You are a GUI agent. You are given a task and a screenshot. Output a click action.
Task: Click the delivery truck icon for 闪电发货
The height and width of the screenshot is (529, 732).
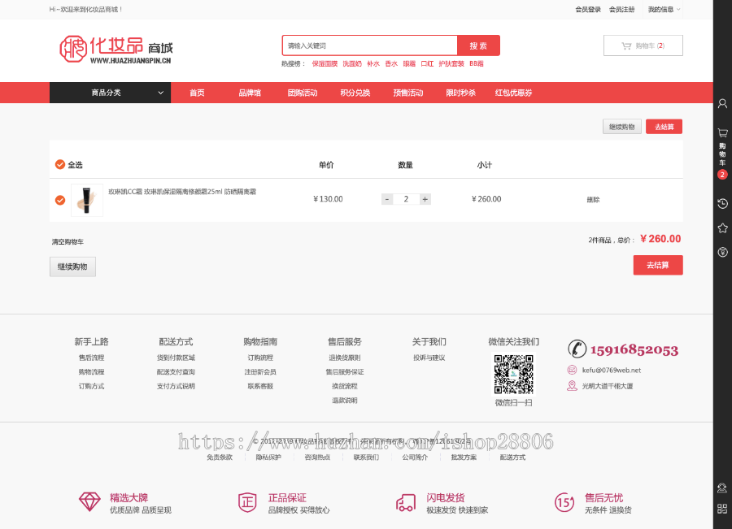(x=406, y=503)
